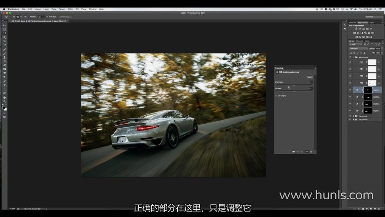Select the Gradient tool

coord(4,70)
